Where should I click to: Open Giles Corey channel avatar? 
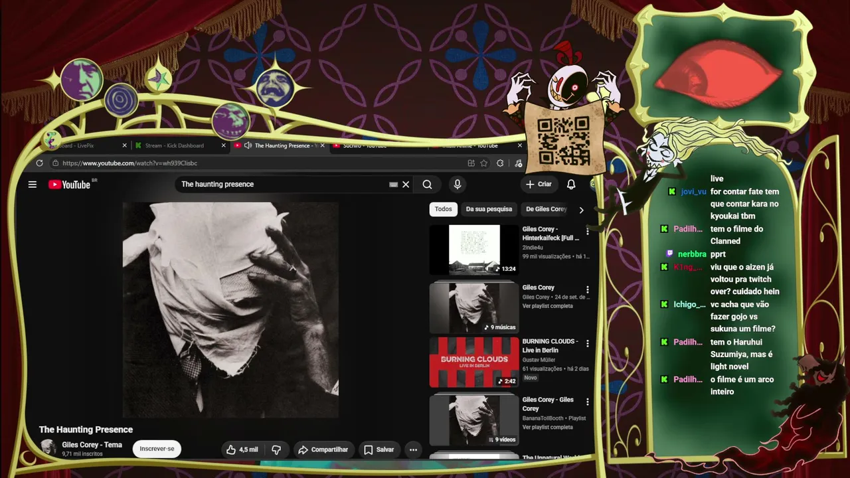pyautogui.click(x=48, y=447)
